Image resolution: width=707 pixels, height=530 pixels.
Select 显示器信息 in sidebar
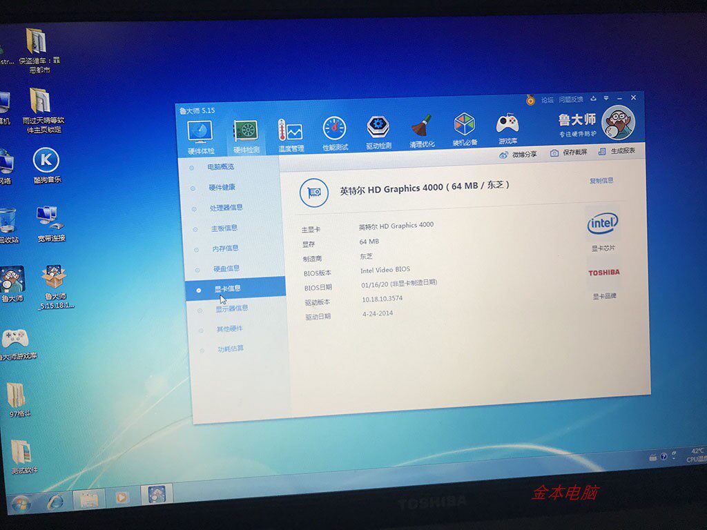click(x=232, y=308)
